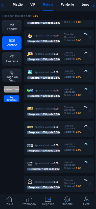This screenshot has width=96, height=209.
Task: Choose the Pescaria category
Action: click(x=12, y=59)
